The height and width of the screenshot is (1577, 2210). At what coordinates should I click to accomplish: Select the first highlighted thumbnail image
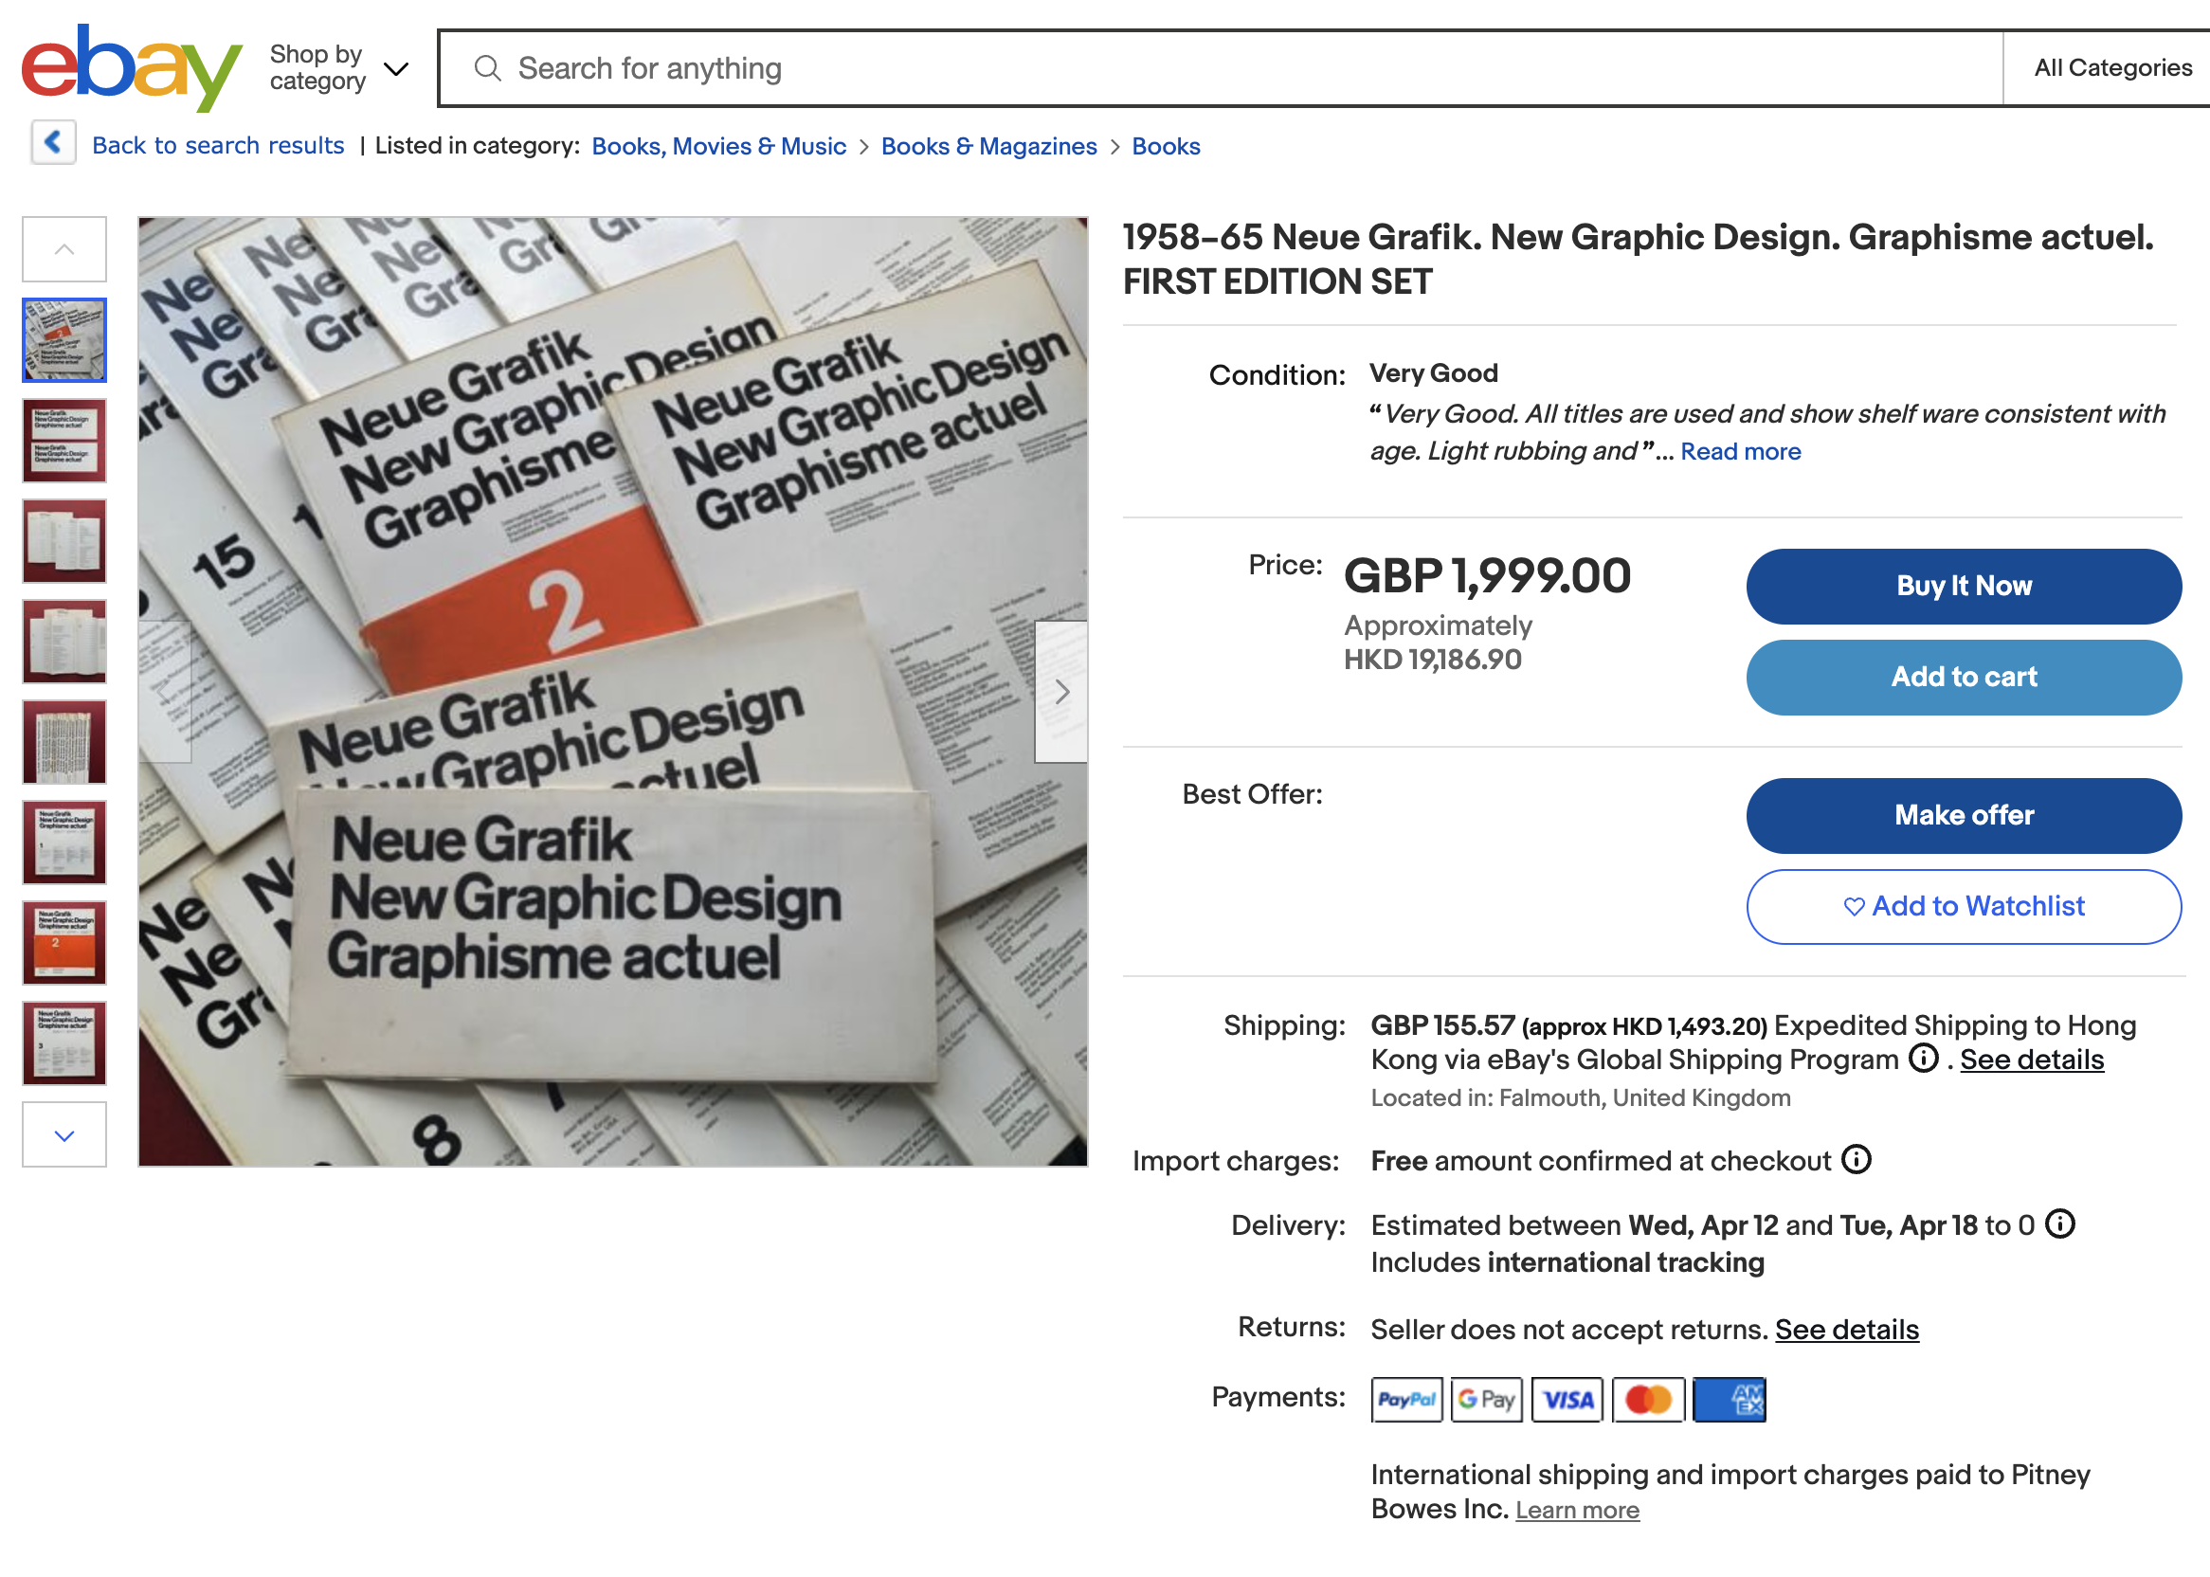(x=64, y=340)
